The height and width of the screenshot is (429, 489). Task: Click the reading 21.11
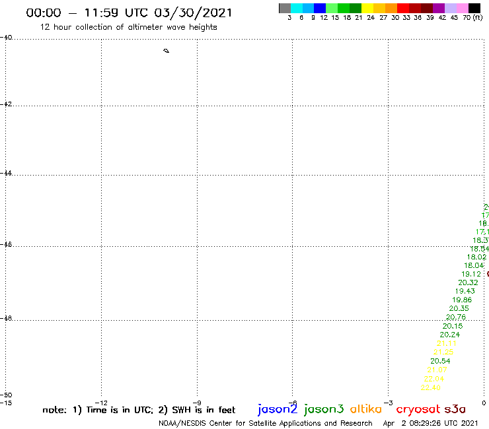(446, 343)
